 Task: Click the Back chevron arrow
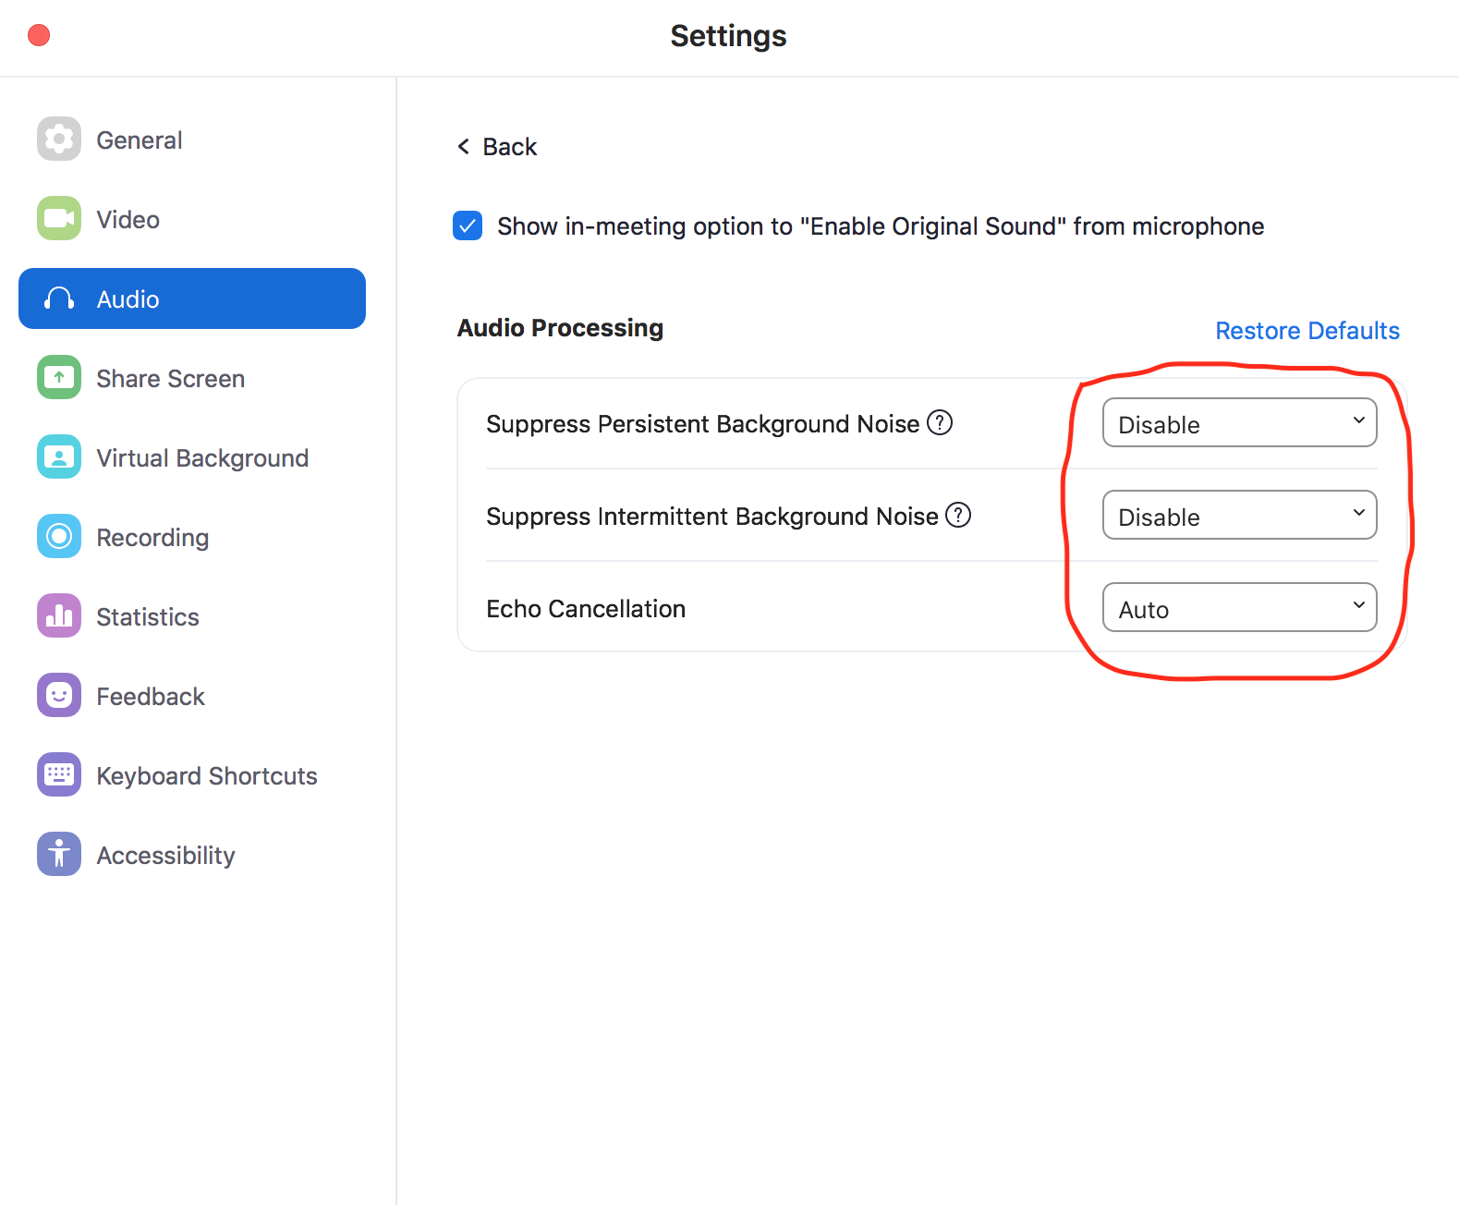click(x=464, y=146)
